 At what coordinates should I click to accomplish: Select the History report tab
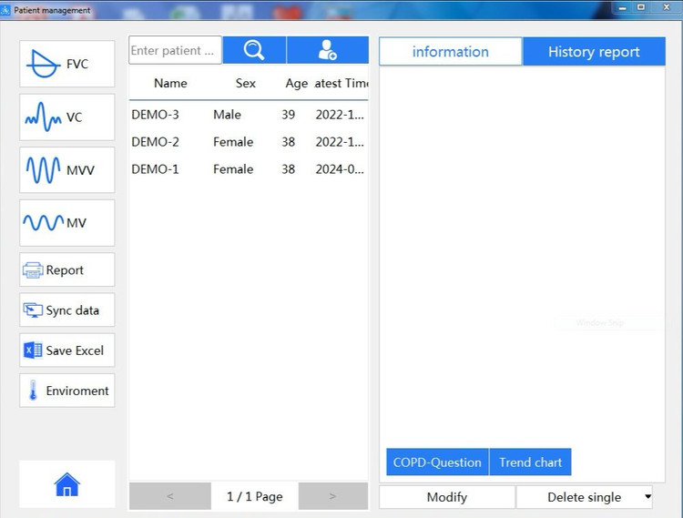coord(594,52)
